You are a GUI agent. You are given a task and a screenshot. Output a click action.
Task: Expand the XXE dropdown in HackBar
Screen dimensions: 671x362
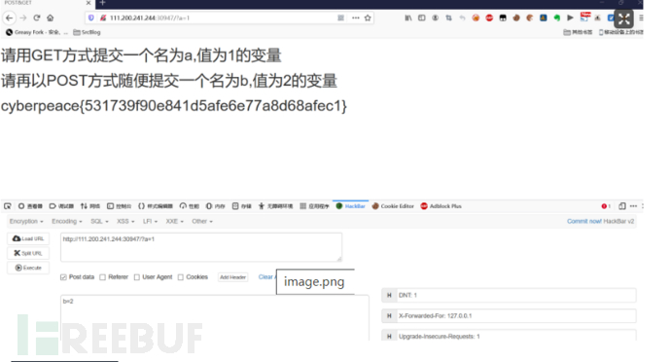coord(175,221)
